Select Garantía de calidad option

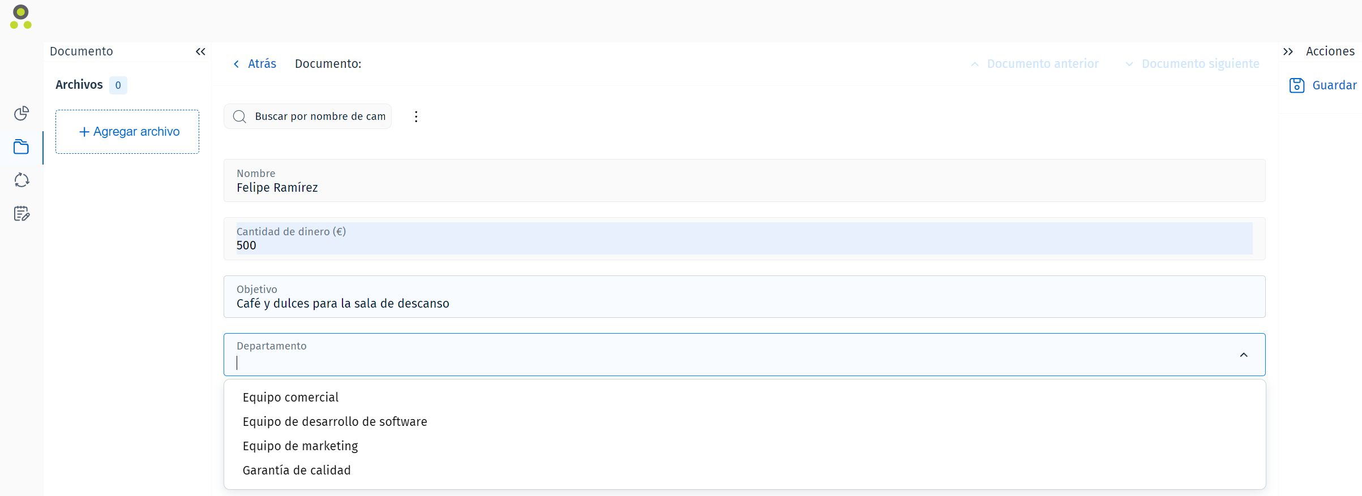[744, 471]
